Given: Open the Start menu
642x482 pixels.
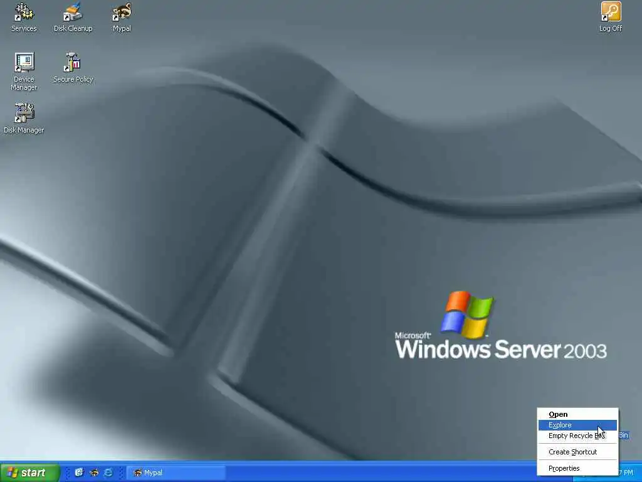Looking at the screenshot, I should tap(30, 473).
